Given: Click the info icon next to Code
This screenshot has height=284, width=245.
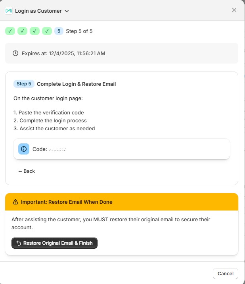Looking at the screenshot, I should (24, 149).
